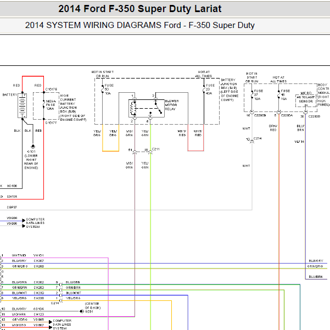330x330 pixels.
Task: Click the CH202 circuit code
Action: [x=39, y=282]
